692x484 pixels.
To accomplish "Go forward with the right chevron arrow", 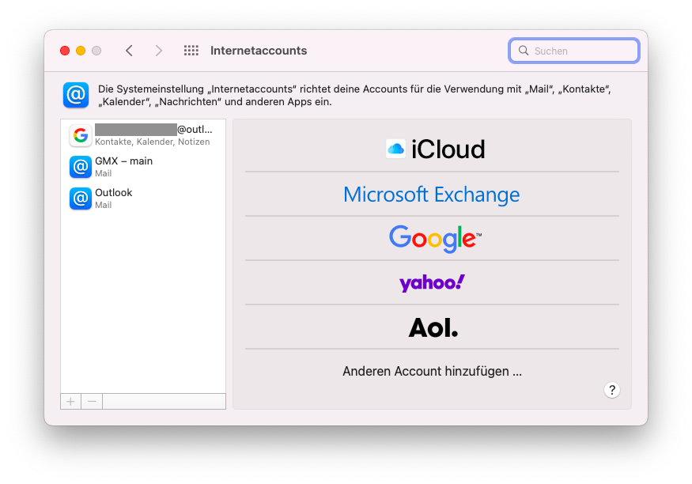I will pyautogui.click(x=159, y=51).
